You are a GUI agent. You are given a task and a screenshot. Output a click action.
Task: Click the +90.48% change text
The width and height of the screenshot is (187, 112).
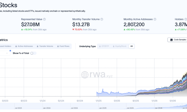pos(130,29)
